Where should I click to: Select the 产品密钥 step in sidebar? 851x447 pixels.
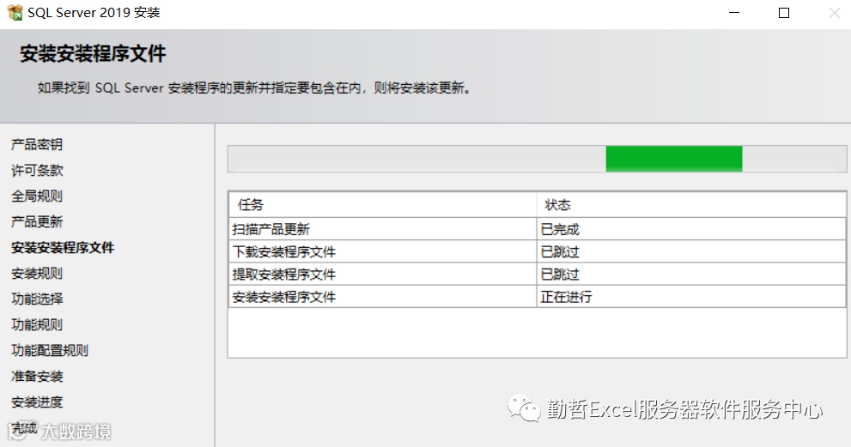click(37, 145)
